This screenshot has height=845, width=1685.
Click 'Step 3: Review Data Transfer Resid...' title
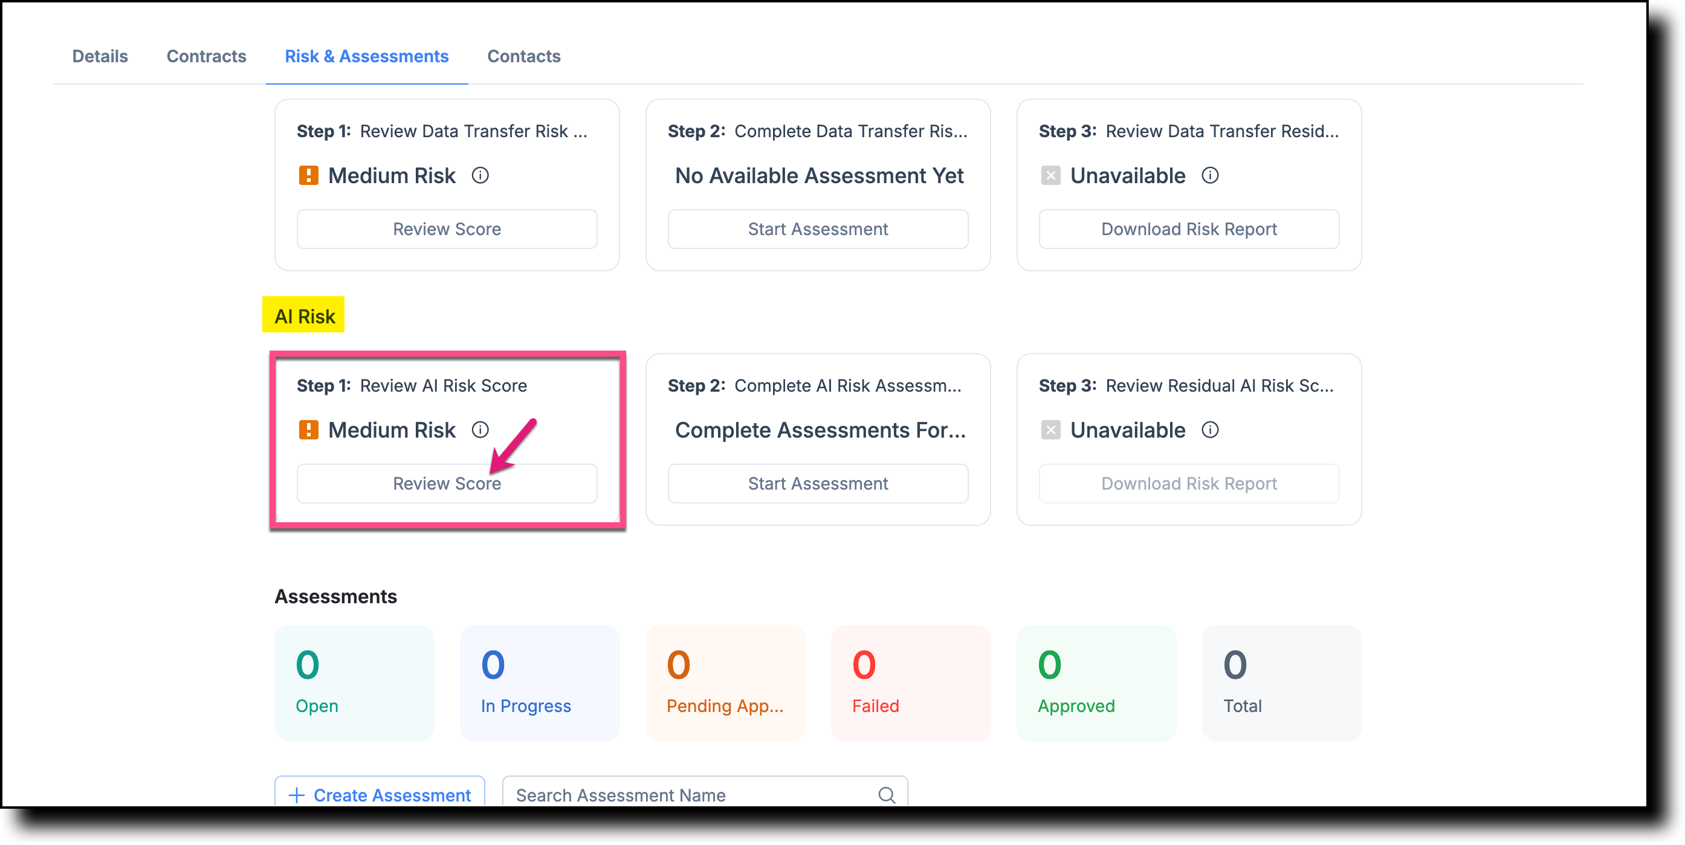[1189, 131]
